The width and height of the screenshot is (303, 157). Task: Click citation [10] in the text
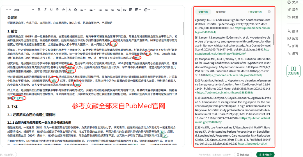[77, 85]
